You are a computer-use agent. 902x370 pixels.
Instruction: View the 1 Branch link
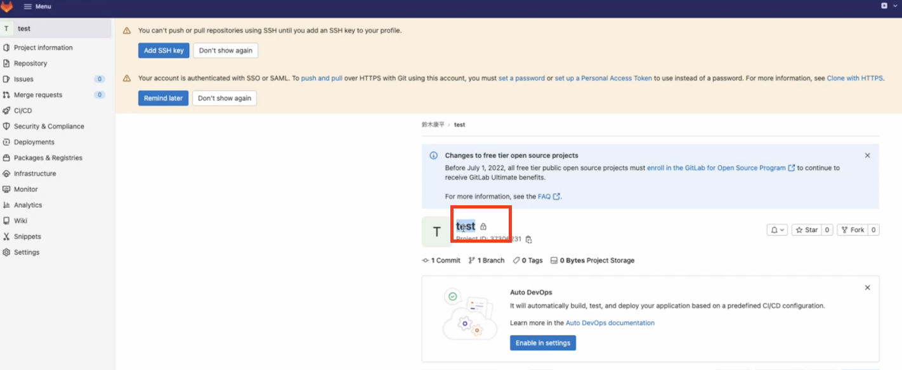(x=487, y=260)
